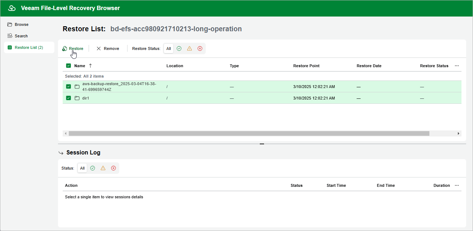473x231 pixels.
Task: Filter Session Log by error status icon
Action: [114, 168]
